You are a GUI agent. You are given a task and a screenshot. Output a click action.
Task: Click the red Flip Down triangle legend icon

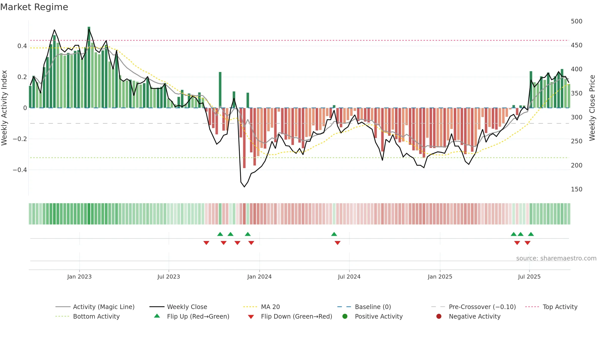click(251, 317)
